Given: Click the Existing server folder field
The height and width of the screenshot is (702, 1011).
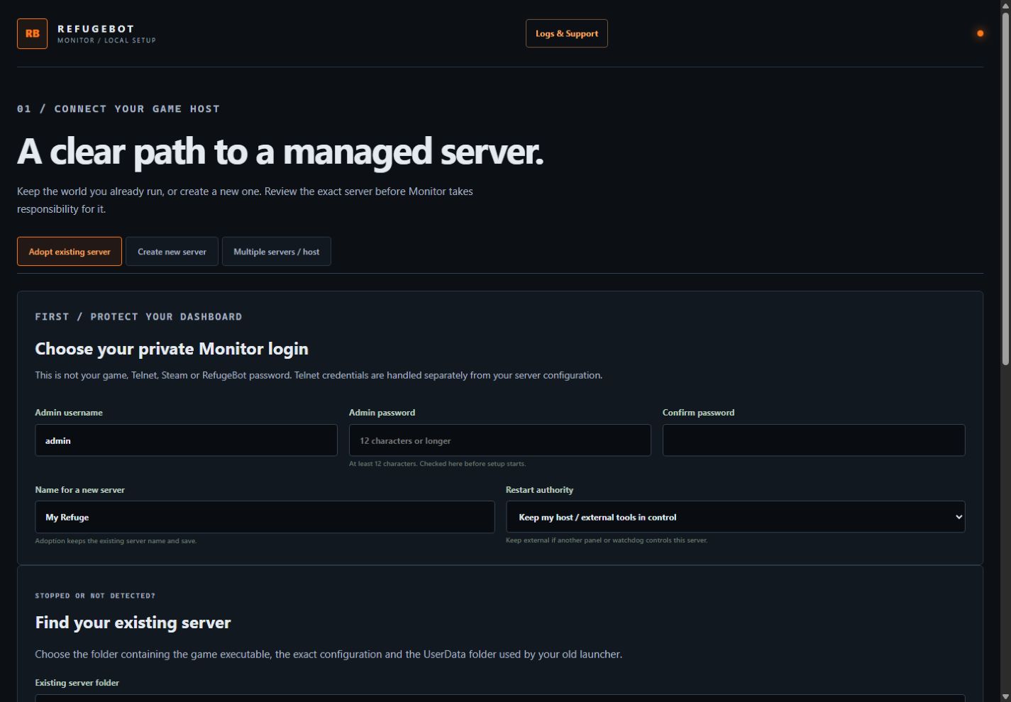Looking at the screenshot, I should (x=499, y=698).
